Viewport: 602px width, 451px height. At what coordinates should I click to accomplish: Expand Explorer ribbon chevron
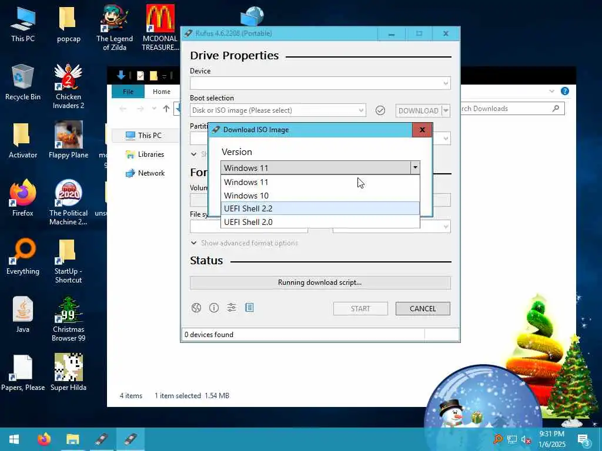[551, 91]
